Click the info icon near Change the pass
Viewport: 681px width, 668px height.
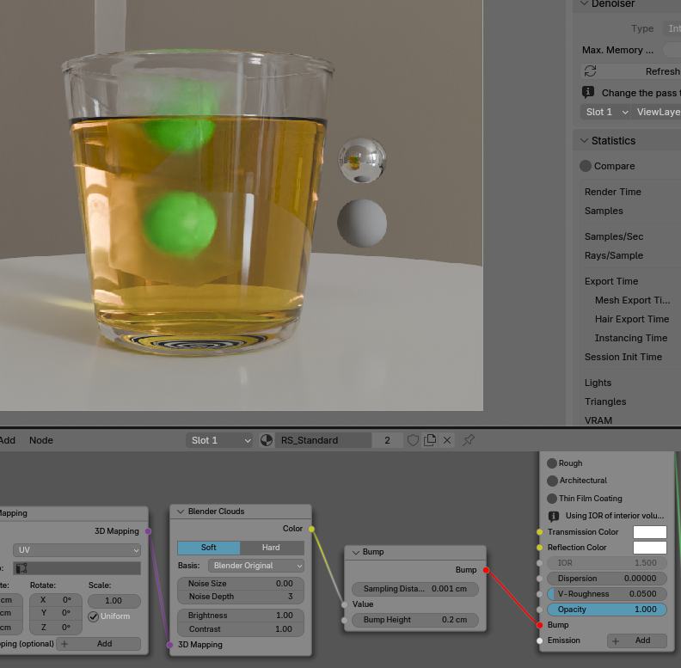coord(588,92)
